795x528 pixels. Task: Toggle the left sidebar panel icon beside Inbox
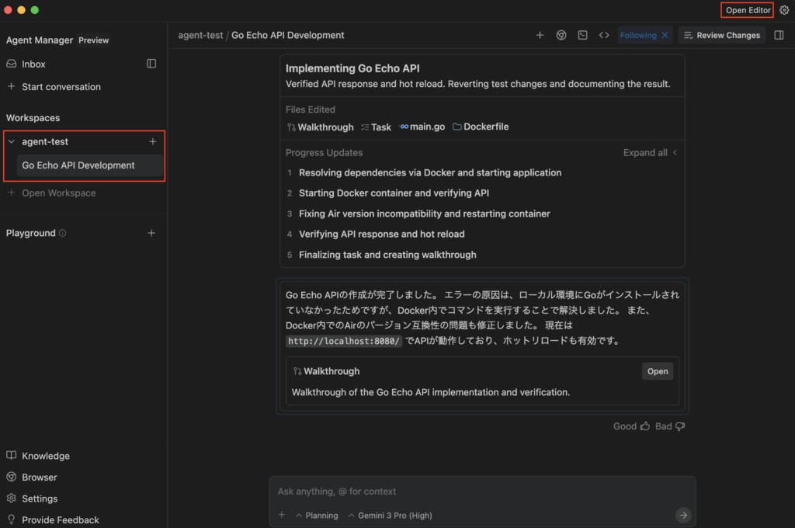[151, 64]
